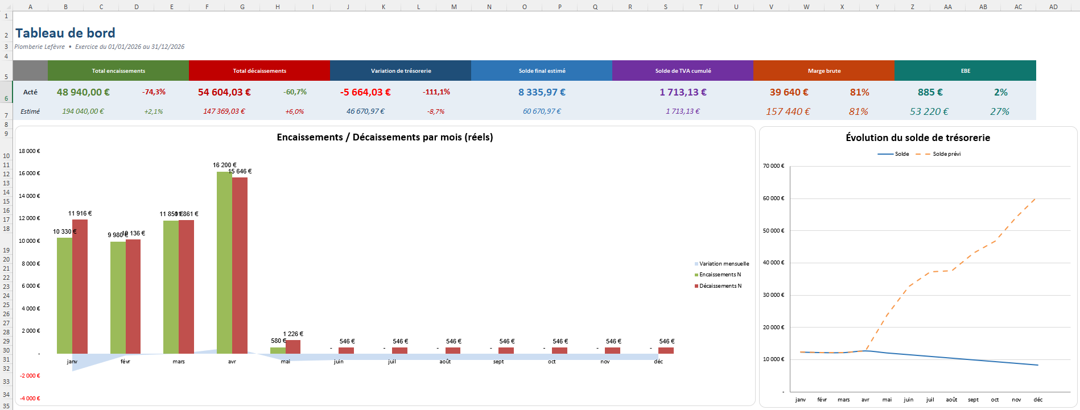Select the -60,7% percentage cell

(295, 92)
